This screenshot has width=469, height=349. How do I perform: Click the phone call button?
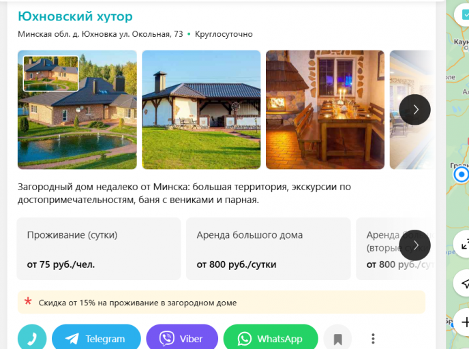[32, 338]
